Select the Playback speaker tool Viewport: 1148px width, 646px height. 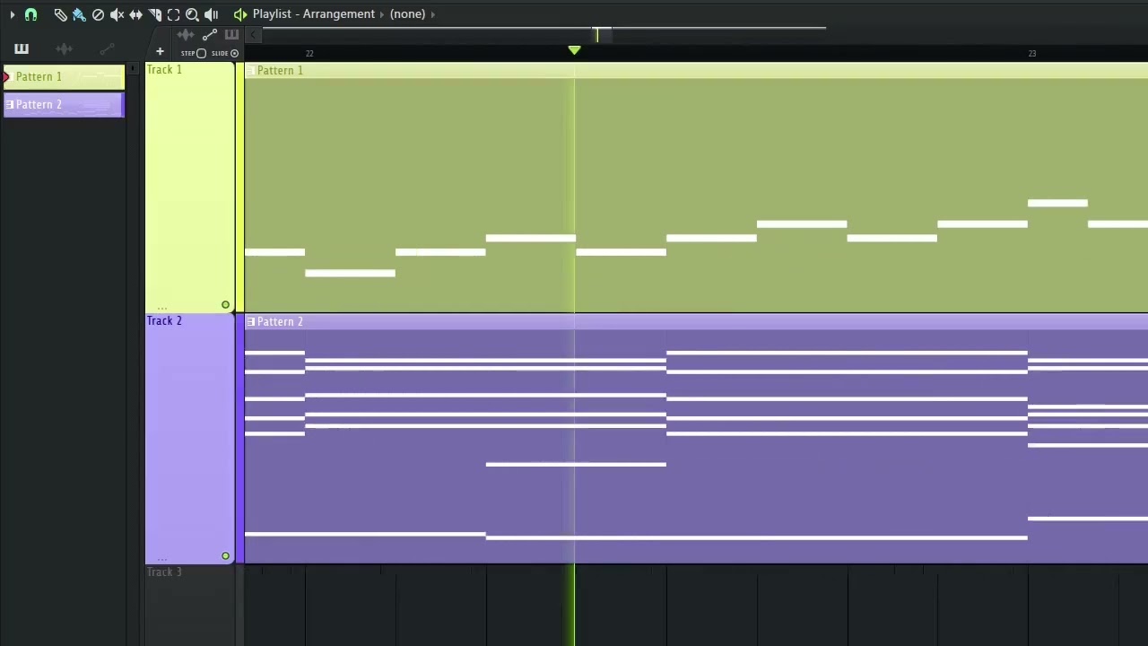[211, 14]
